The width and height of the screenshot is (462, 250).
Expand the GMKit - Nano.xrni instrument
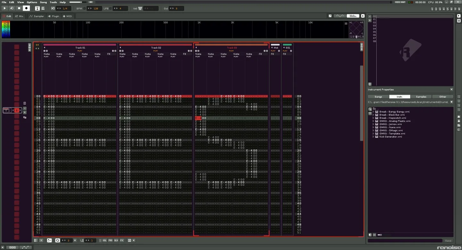coord(373,127)
